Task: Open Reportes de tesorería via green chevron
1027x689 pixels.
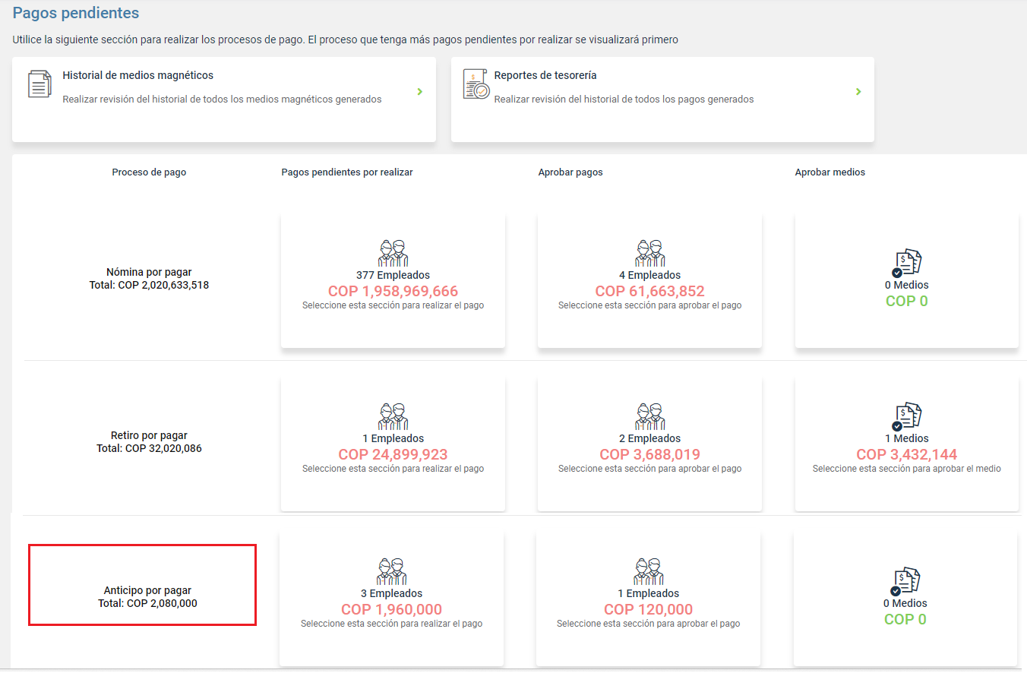Action: tap(858, 91)
